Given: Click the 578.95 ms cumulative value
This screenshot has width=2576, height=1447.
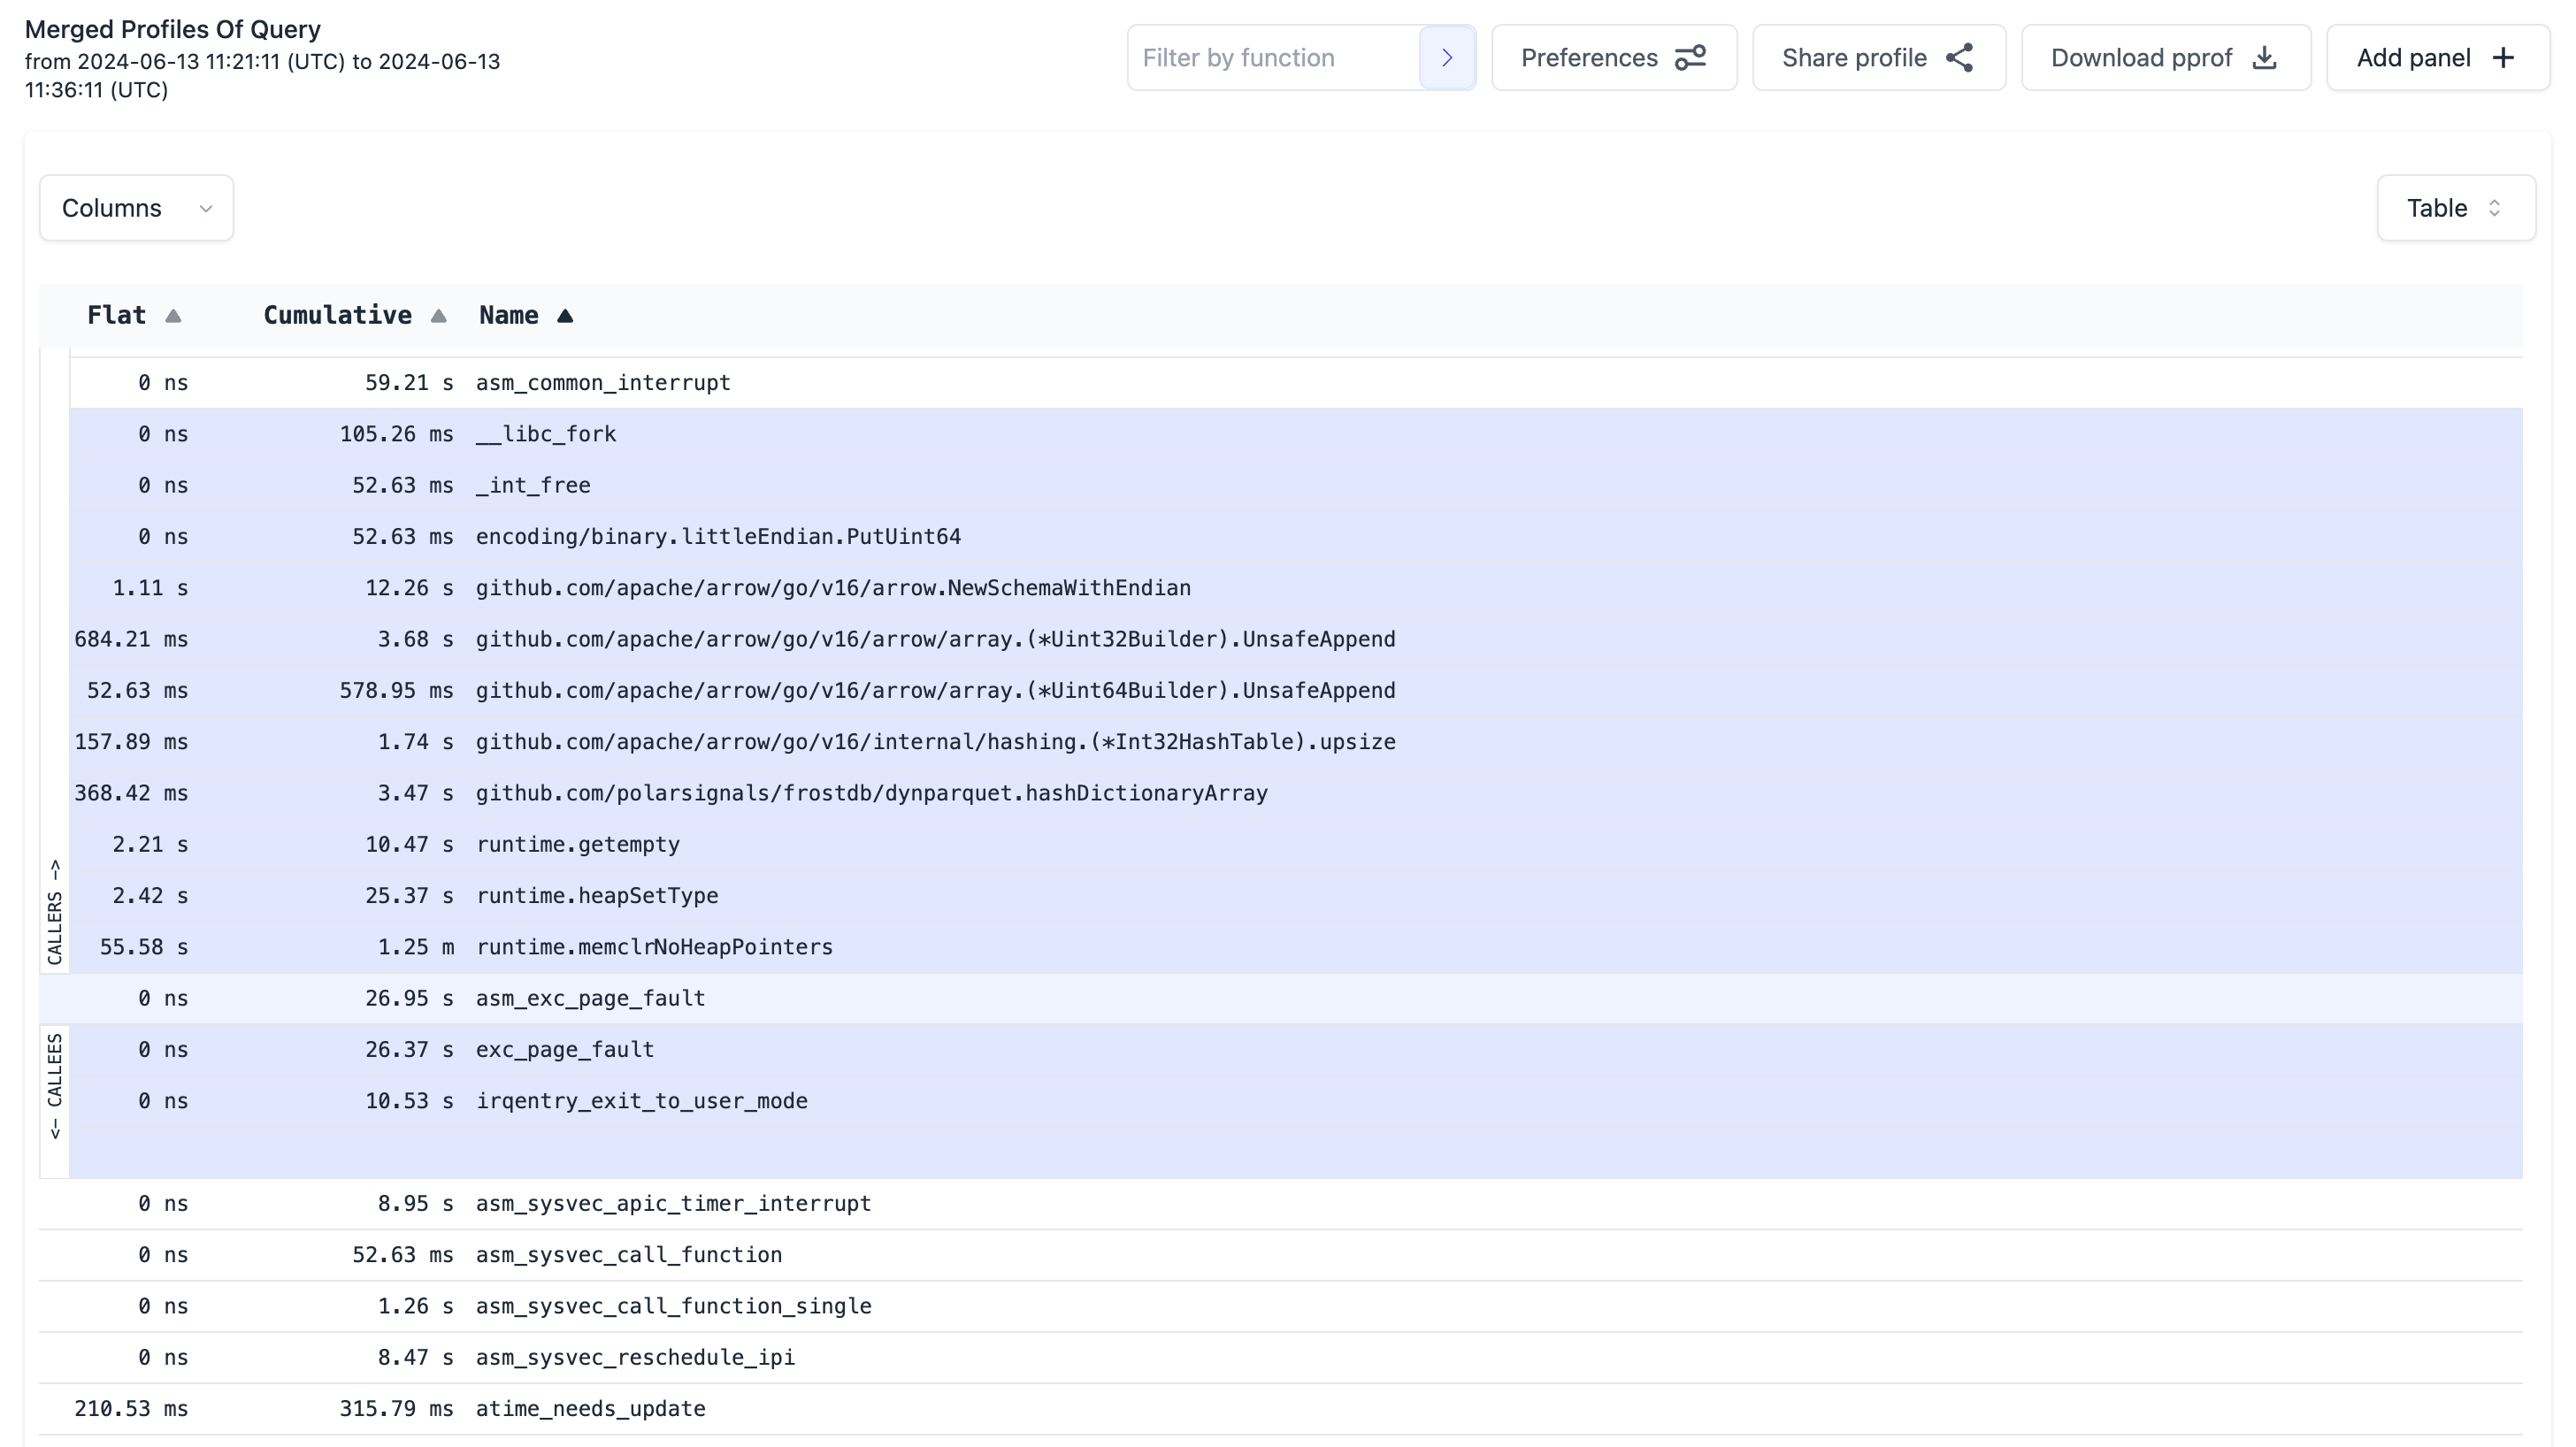Looking at the screenshot, I should coord(396,691).
